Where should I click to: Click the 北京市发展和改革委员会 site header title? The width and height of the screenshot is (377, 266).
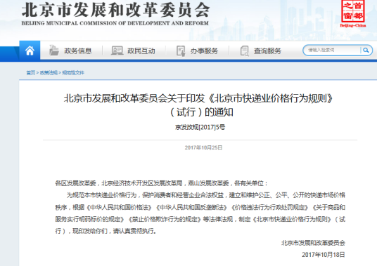coord(115,10)
